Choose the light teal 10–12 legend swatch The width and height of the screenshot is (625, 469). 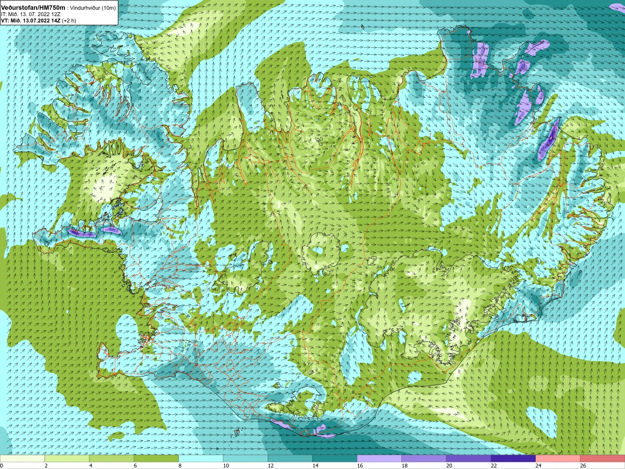click(x=246, y=459)
